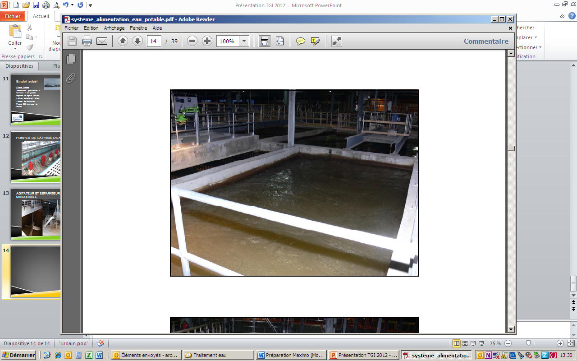
Task: Open the Undo history dropdown arrow
Action: 72,5
